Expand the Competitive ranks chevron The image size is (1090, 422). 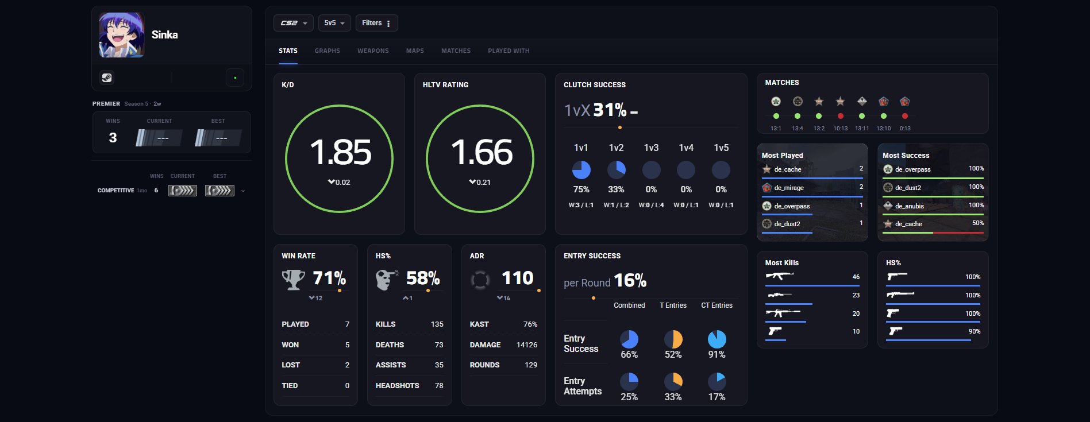[243, 191]
